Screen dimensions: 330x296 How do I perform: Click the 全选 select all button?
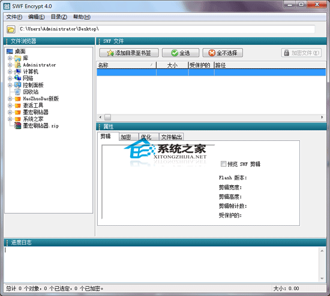click(x=181, y=53)
